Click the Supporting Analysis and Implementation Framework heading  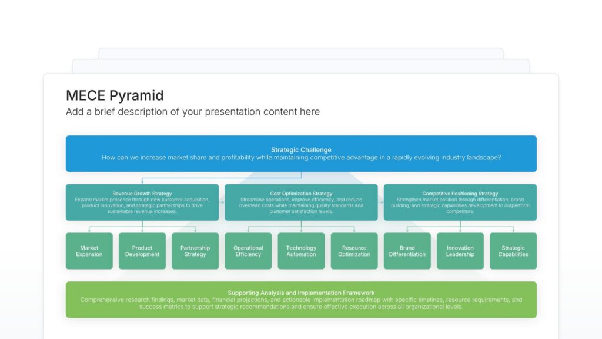tap(301, 293)
